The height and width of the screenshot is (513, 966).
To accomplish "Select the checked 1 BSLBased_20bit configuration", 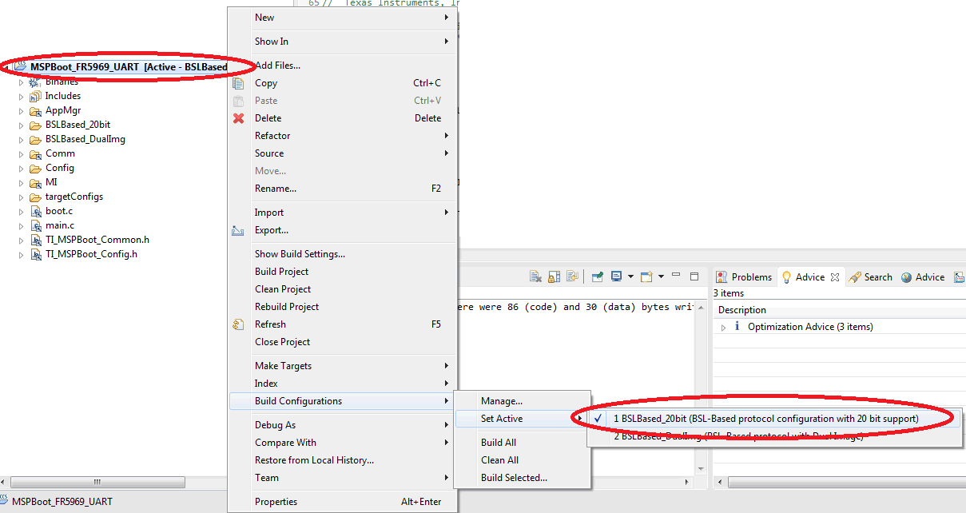I will [765, 419].
